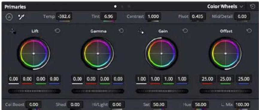259x110 pixels.
Task: Select the Offset blue value field
Action: click(244, 79)
